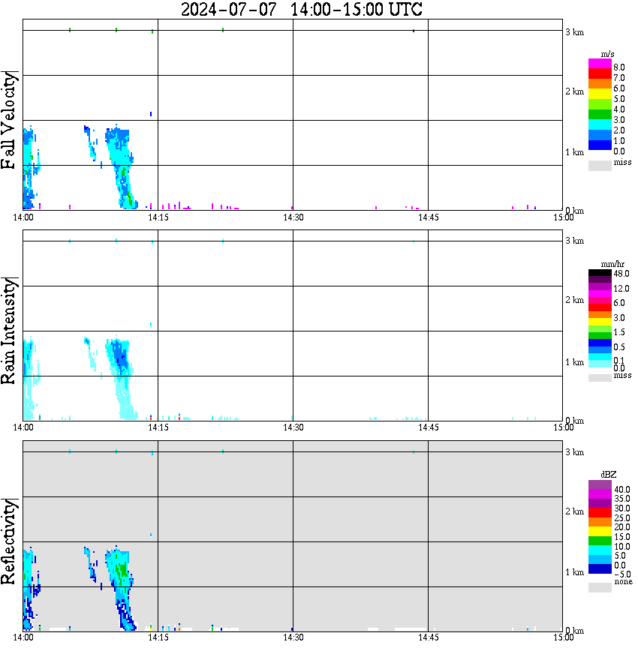Image resolution: width=638 pixels, height=651 pixels.
Task: Select the purple 40.0 swatch in dBZ legend
Action: coord(600,484)
